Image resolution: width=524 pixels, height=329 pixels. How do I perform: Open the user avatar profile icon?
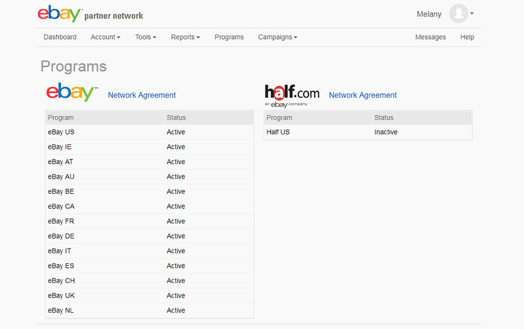(x=459, y=14)
